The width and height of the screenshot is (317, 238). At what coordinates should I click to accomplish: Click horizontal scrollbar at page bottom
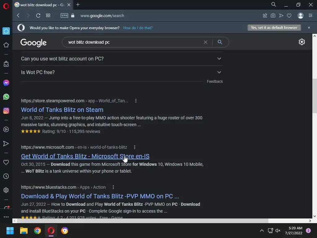pyautogui.click(x=142, y=221)
